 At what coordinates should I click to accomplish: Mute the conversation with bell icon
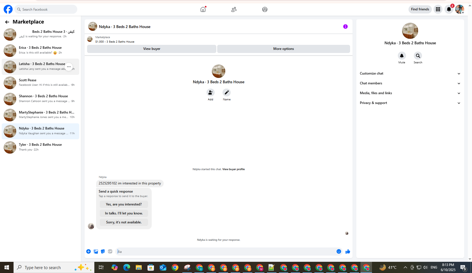402,55
